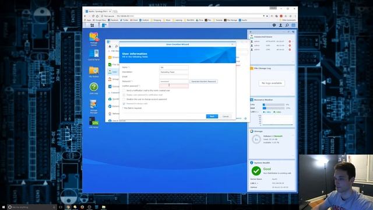Screen dimensions: 373x210
Task: Open the File Station desktop icon
Action: tap(94, 72)
